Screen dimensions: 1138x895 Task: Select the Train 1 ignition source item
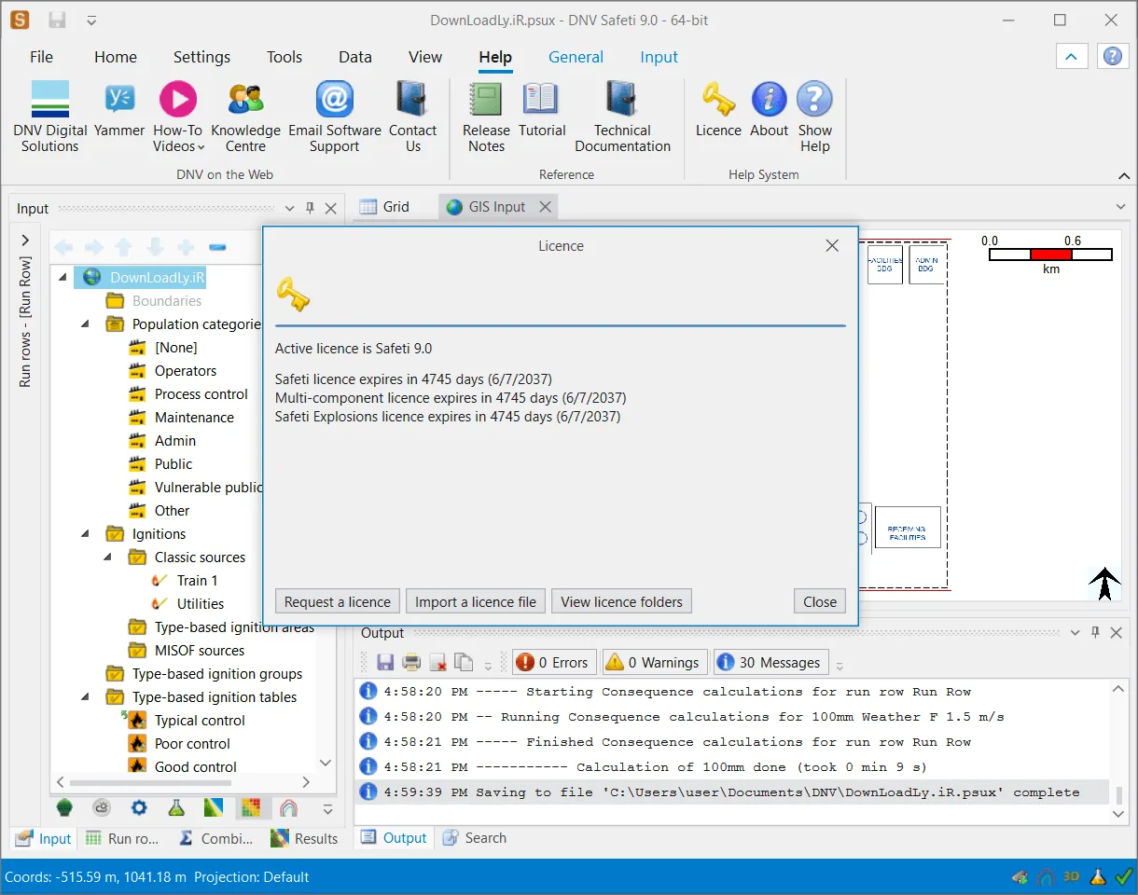pos(197,580)
